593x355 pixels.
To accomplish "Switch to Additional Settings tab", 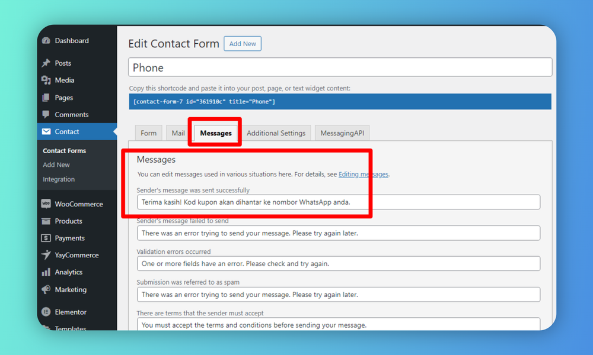I will pos(276,133).
